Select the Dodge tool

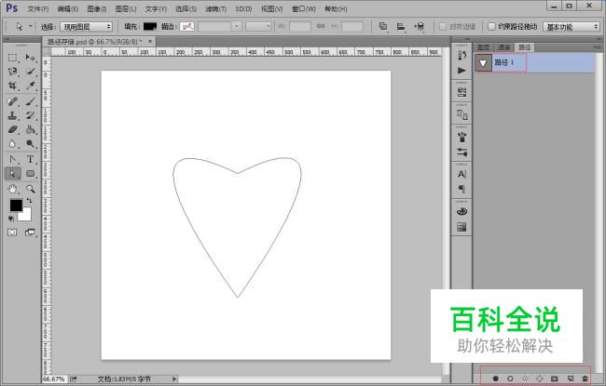[x=30, y=144]
